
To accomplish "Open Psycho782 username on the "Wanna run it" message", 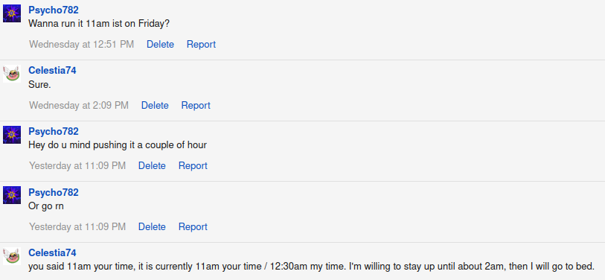I will coord(54,10).
